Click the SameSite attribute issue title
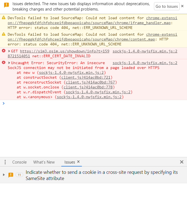The height and width of the screenshot is (223, 187). pos(101,175)
